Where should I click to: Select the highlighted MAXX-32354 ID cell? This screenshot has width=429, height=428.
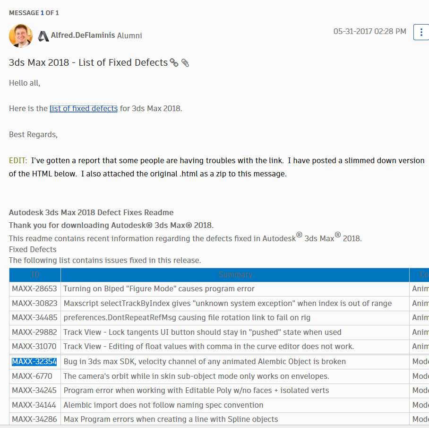34,362
